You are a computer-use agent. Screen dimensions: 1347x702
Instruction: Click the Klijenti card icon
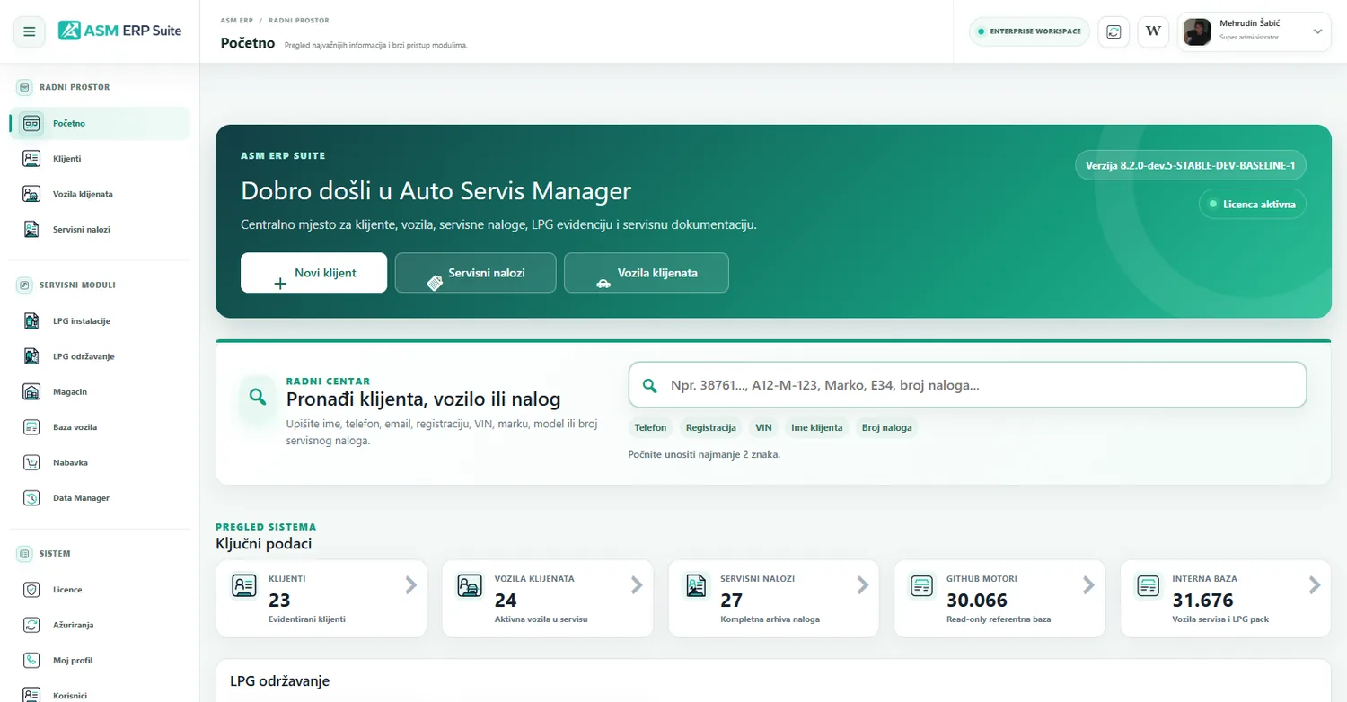[243, 586]
